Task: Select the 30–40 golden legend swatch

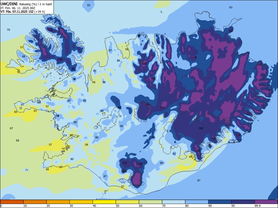Action: [x=81, y=202]
